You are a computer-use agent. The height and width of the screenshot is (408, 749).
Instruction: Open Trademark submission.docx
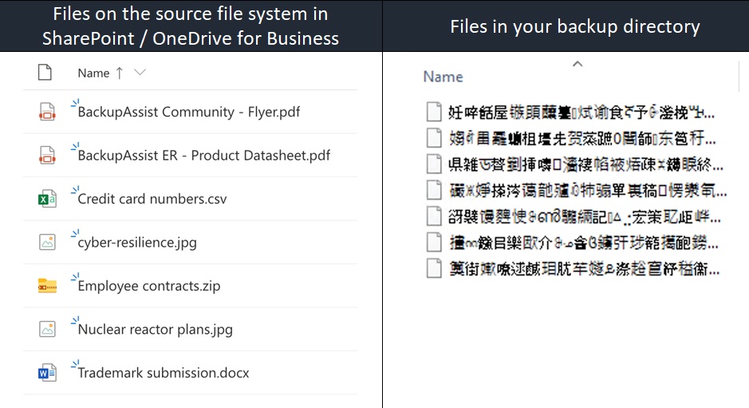point(164,373)
